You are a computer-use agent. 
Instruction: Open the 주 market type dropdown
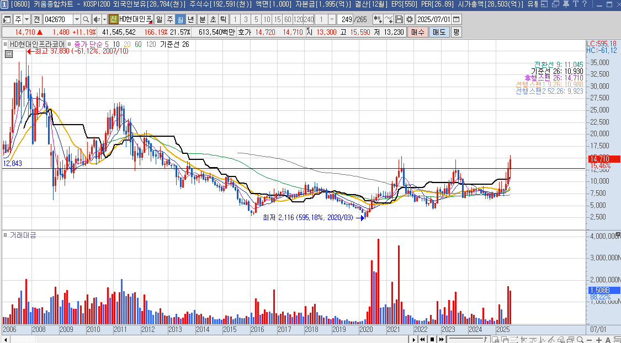click(x=26, y=19)
